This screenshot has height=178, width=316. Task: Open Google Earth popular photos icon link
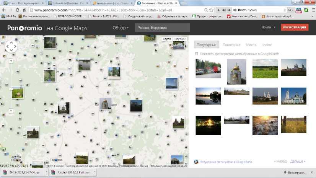(196, 162)
